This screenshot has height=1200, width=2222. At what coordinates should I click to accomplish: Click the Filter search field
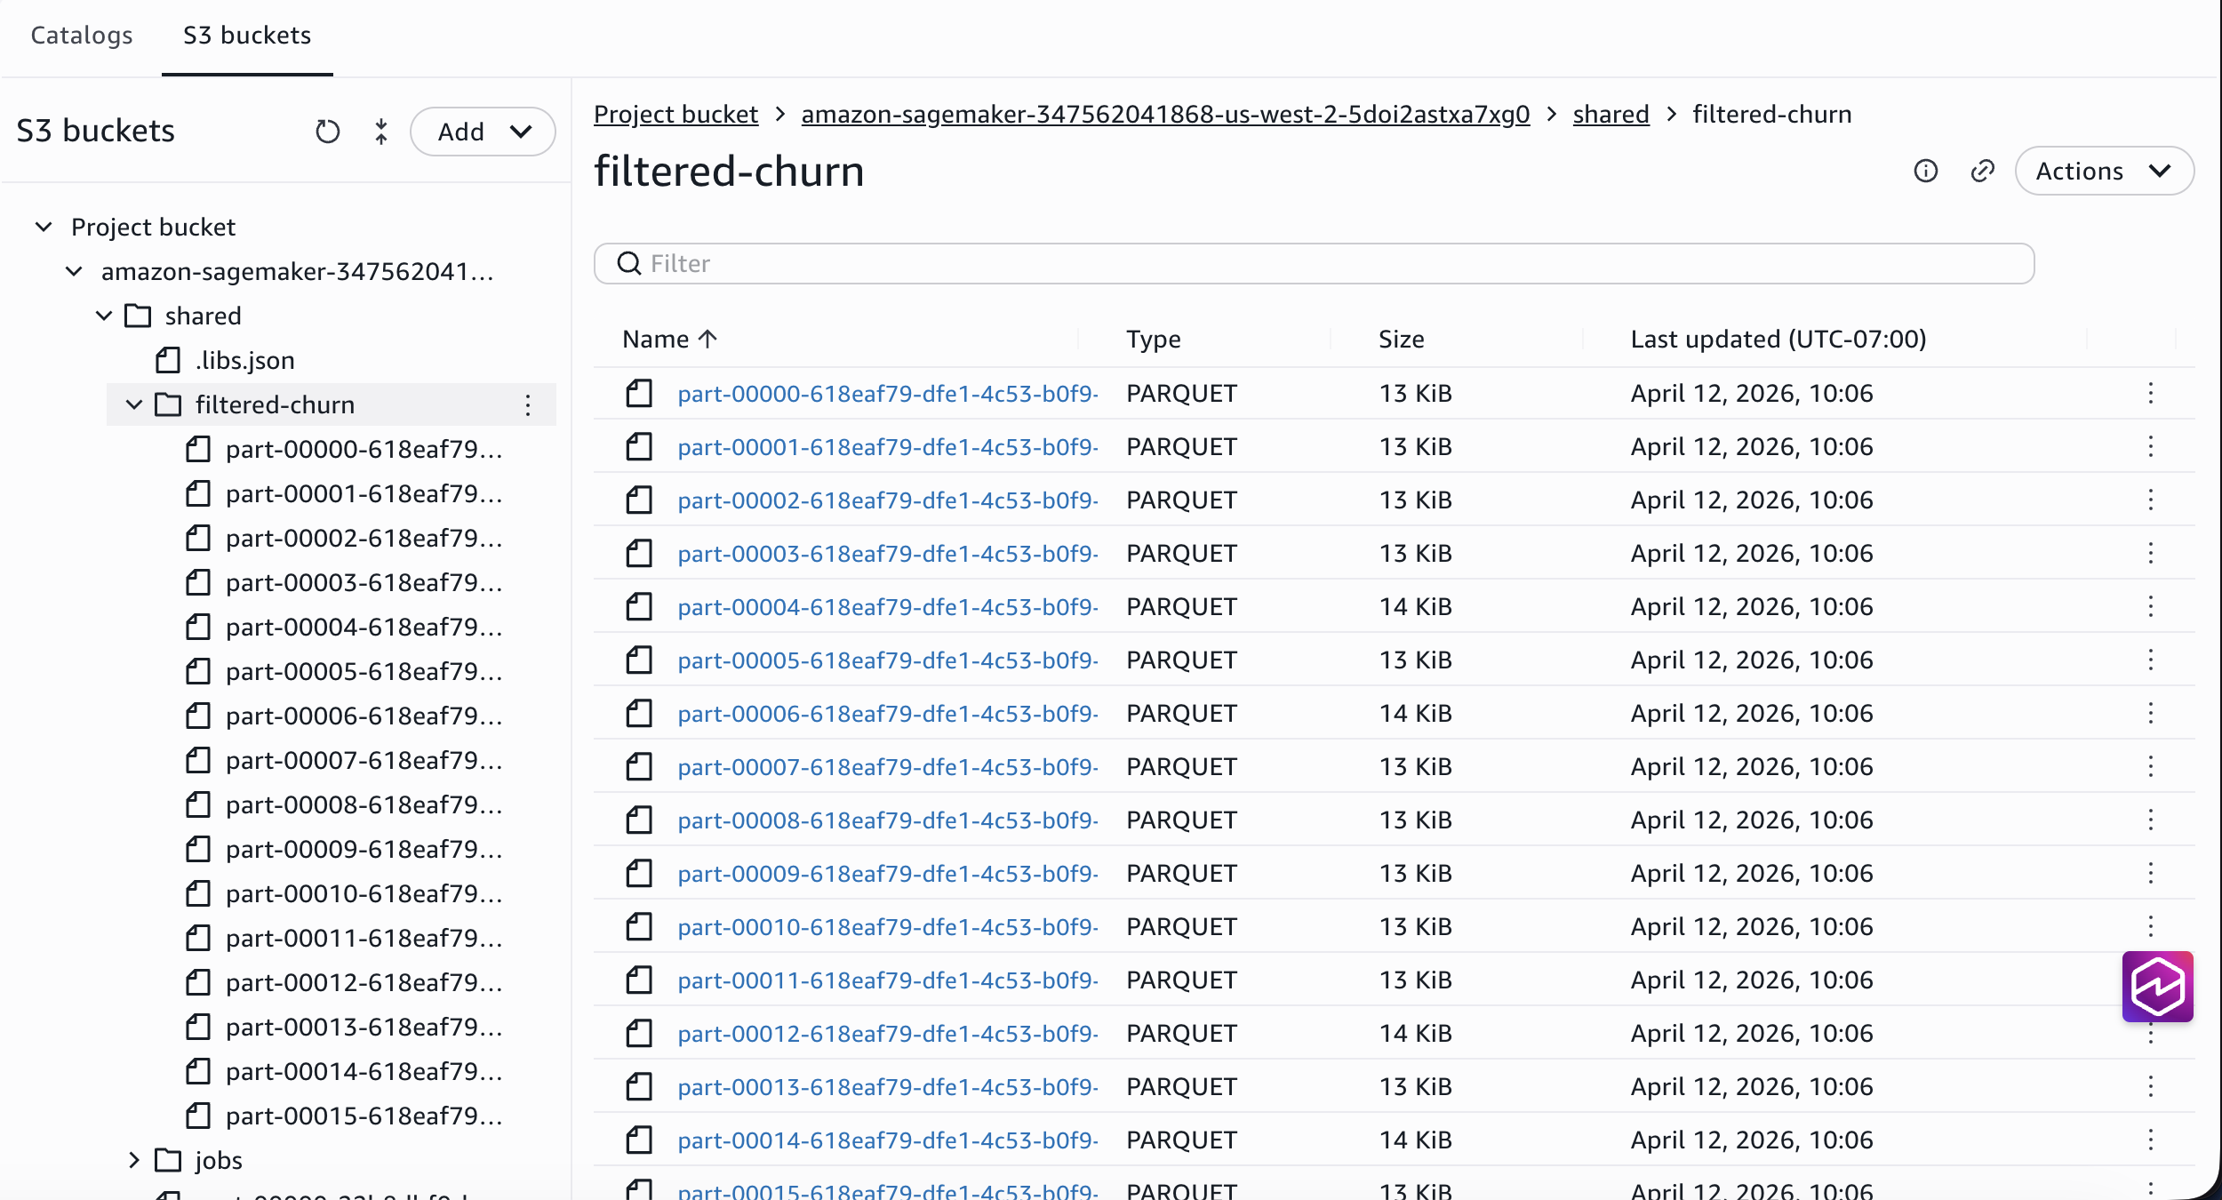pos(1314,264)
